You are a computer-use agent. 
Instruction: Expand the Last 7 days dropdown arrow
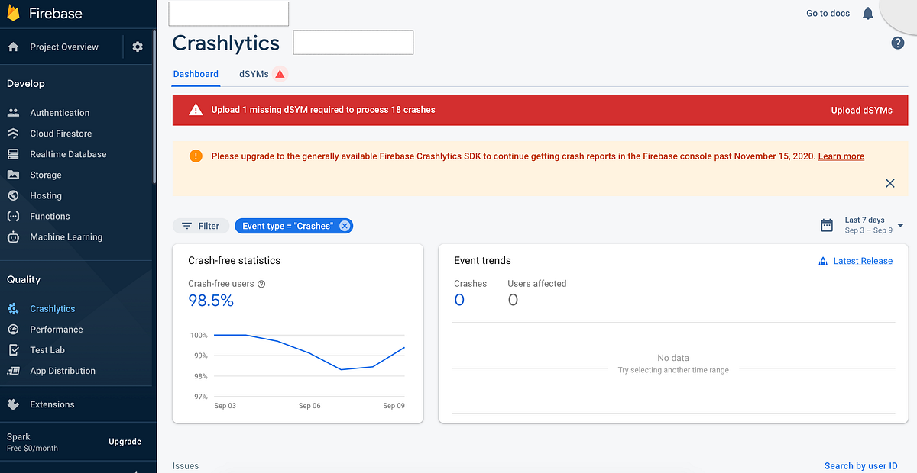click(901, 226)
